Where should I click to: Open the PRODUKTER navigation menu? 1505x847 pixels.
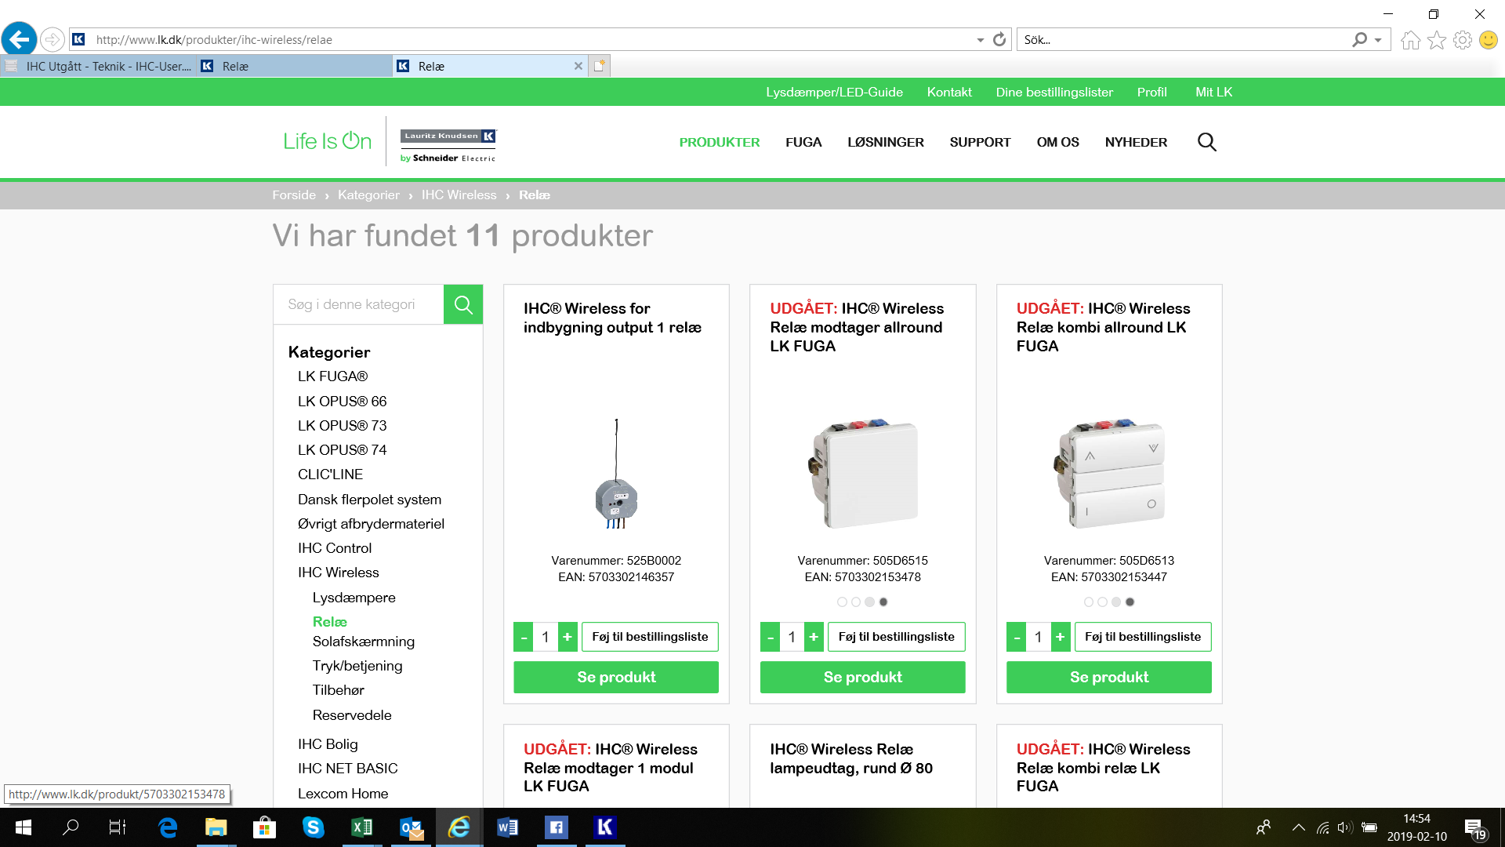click(719, 142)
